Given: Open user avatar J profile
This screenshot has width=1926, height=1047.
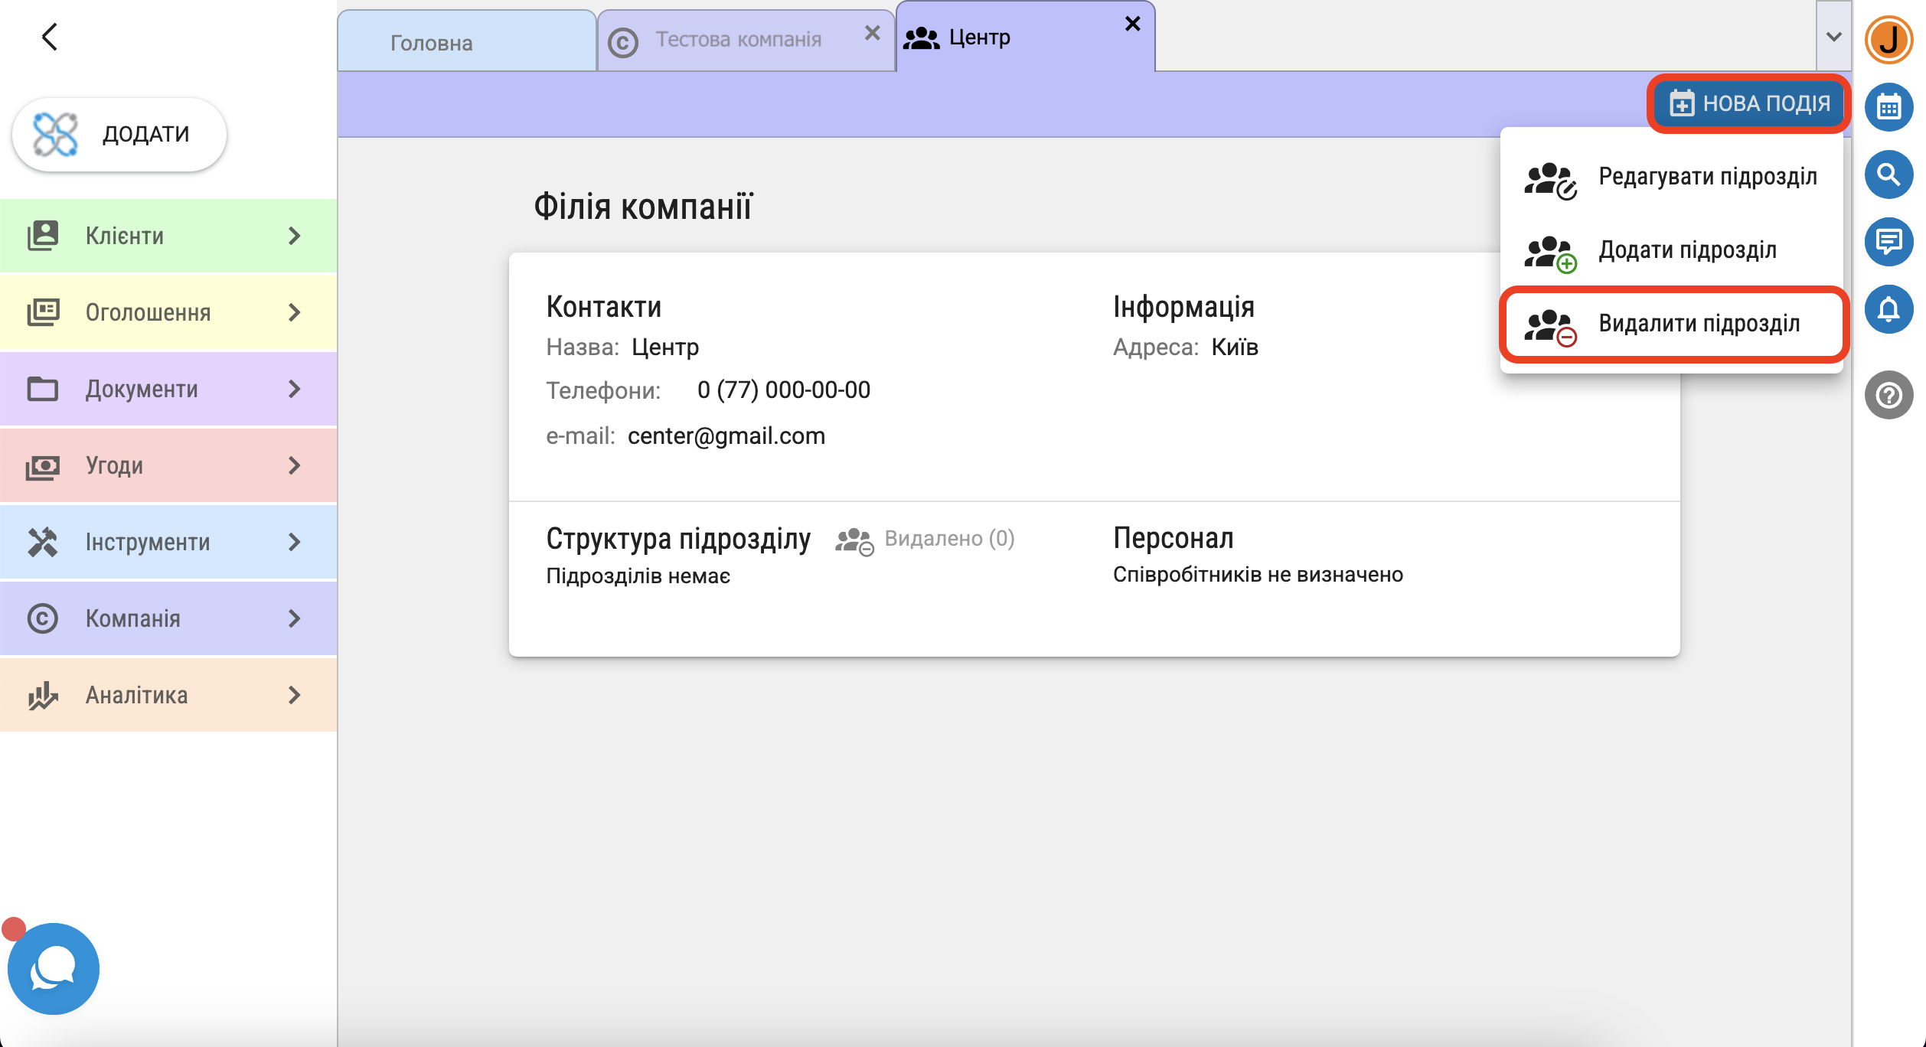Looking at the screenshot, I should 1888,40.
